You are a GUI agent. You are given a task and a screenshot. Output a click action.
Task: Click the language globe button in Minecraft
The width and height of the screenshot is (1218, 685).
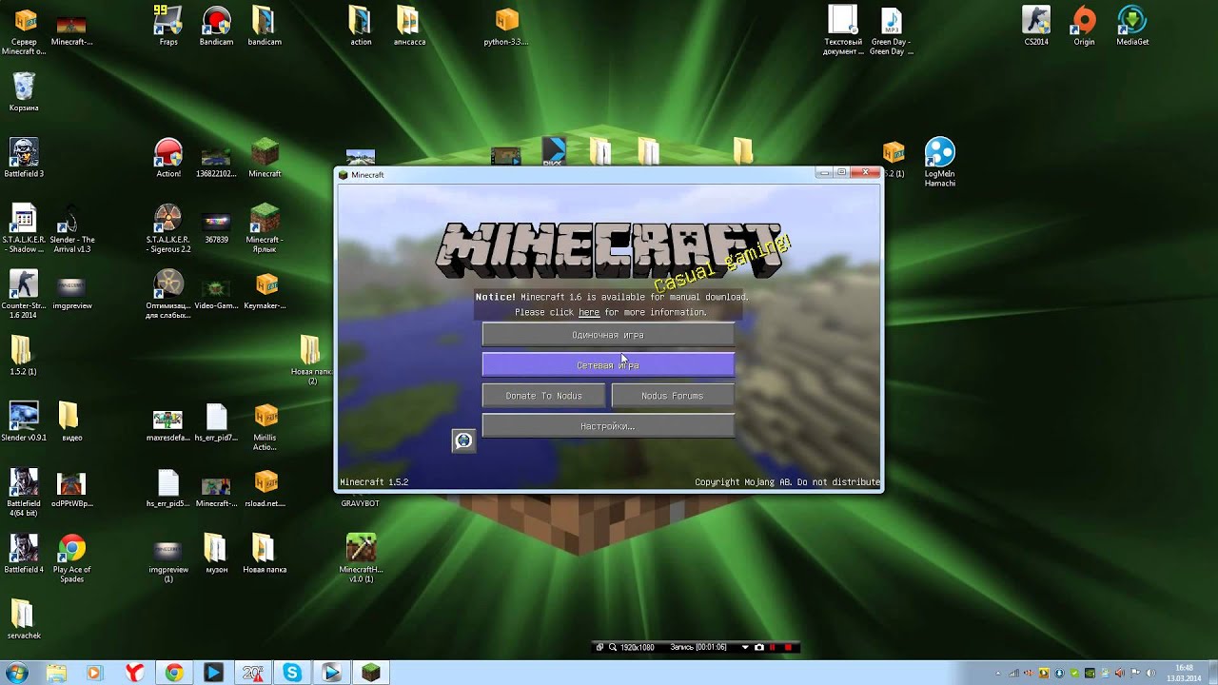coord(463,440)
